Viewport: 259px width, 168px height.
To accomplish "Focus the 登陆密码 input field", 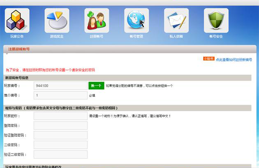I will tap(61, 125).
